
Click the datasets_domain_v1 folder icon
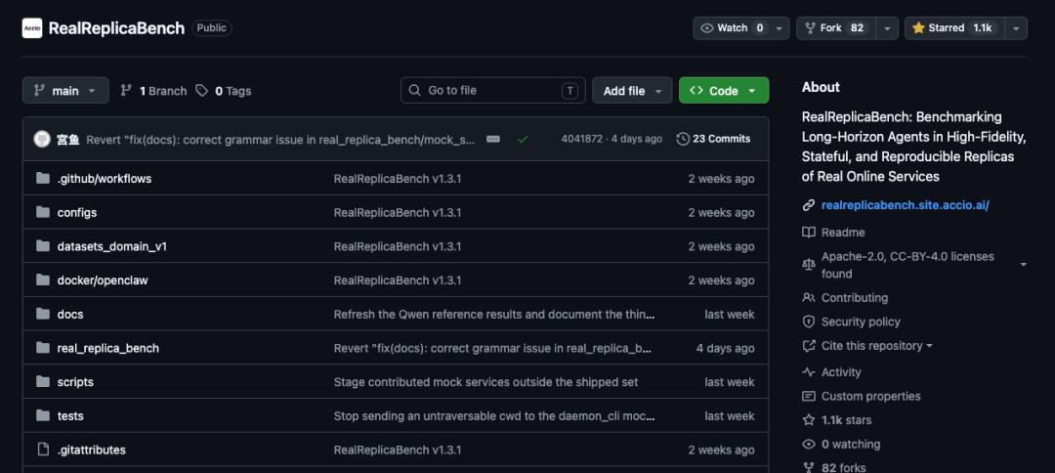click(x=43, y=246)
